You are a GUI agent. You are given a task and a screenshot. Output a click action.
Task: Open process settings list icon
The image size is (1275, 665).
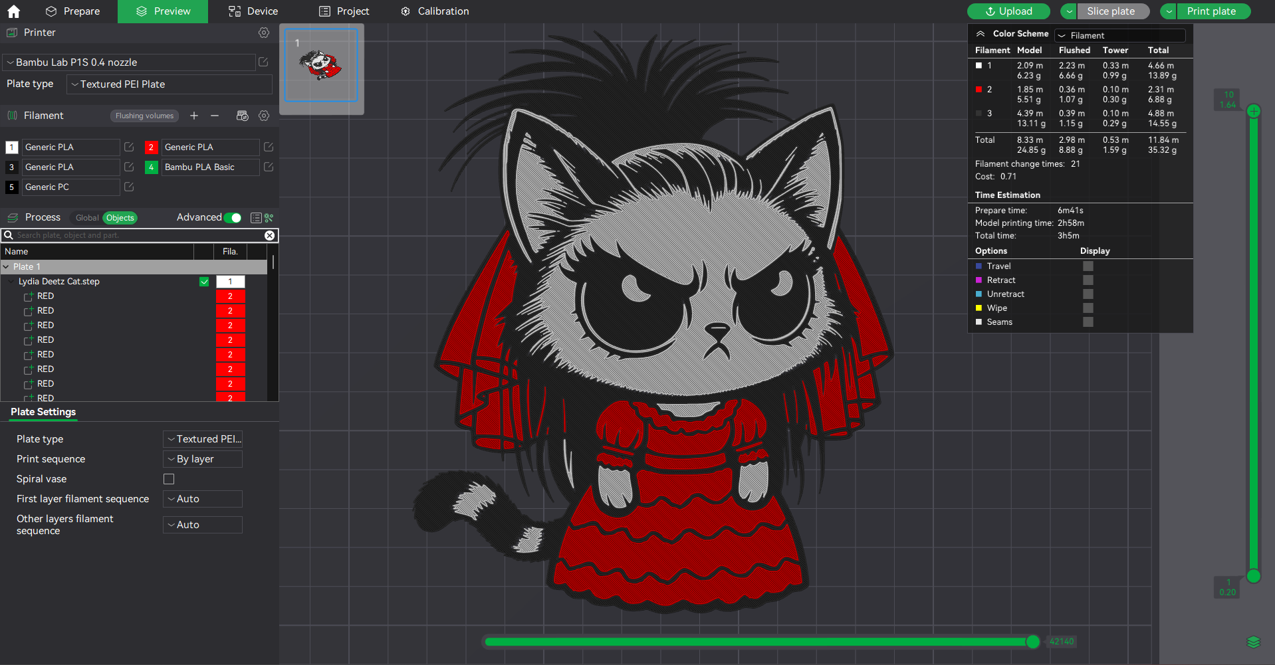click(256, 218)
